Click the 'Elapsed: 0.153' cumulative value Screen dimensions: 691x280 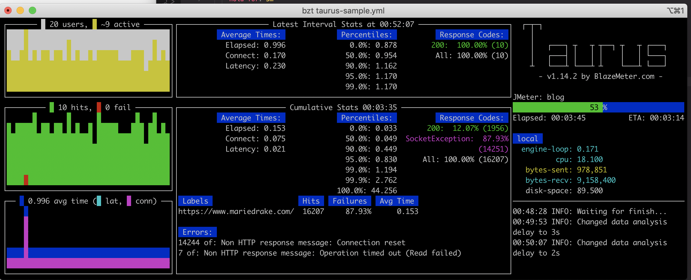coord(255,128)
